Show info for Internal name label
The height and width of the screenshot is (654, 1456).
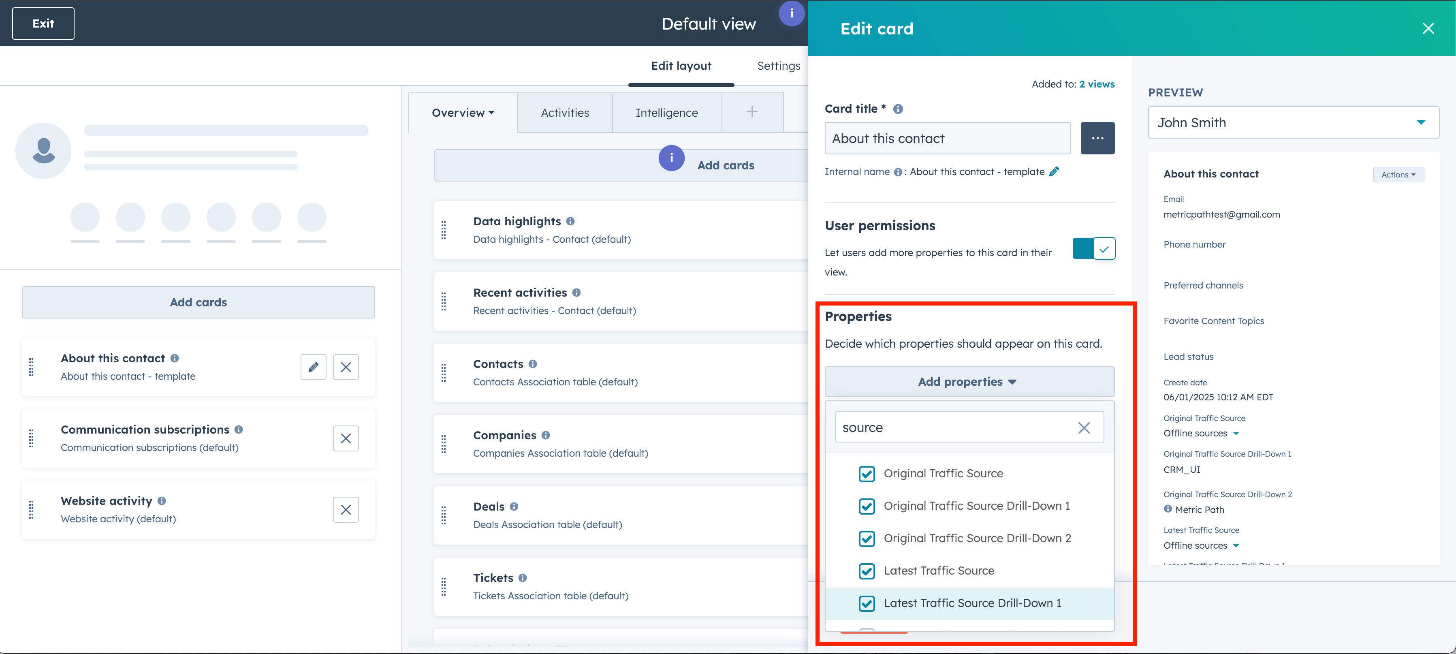point(898,172)
